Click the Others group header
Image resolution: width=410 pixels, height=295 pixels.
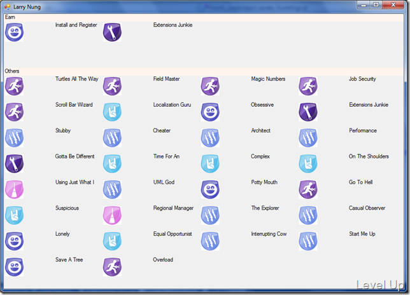(204, 71)
